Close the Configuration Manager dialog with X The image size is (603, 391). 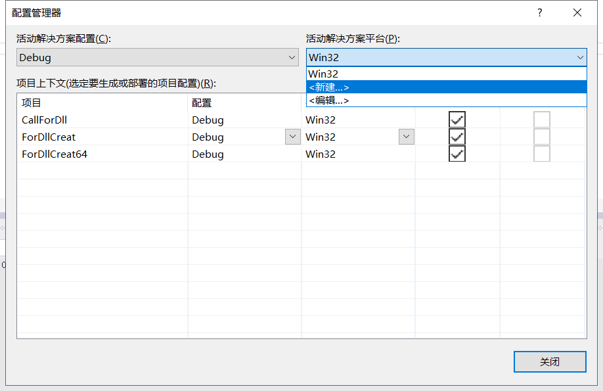[x=577, y=12]
